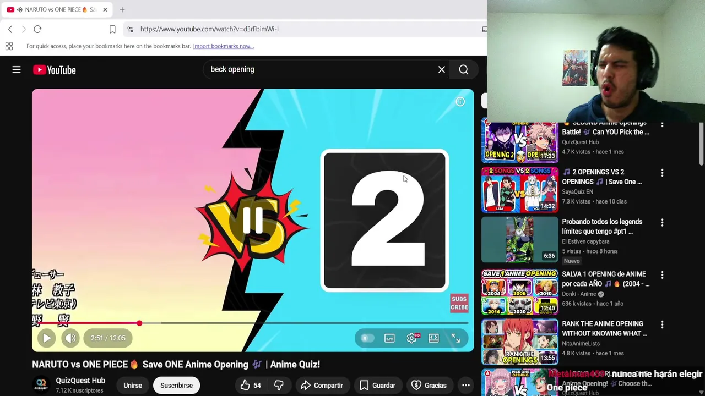Click 'SayaQuiz EN' channel name
The width and height of the screenshot is (705, 396).
click(577, 191)
